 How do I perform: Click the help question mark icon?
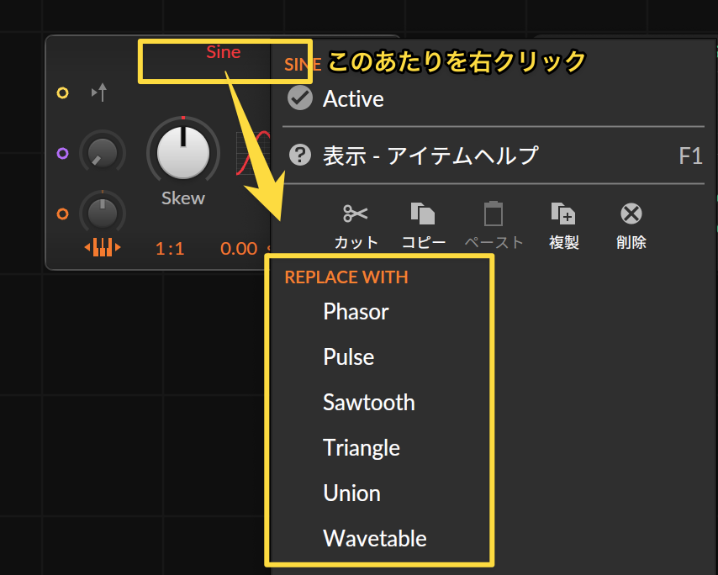click(300, 156)
